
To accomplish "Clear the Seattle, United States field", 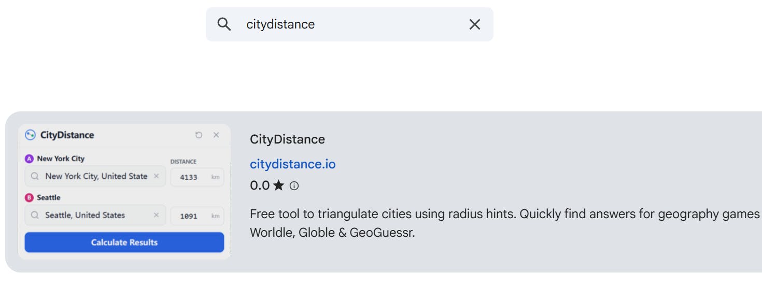I will pyautogui.click(x=156, y=215).
